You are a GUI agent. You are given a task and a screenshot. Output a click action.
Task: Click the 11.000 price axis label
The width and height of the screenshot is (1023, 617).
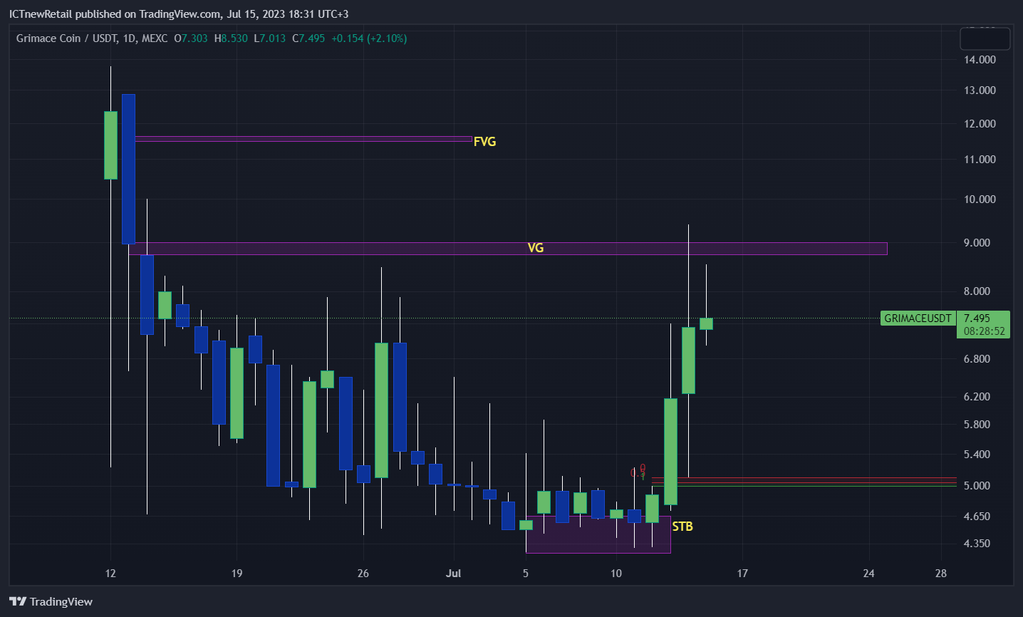click(x=980, y=160)
